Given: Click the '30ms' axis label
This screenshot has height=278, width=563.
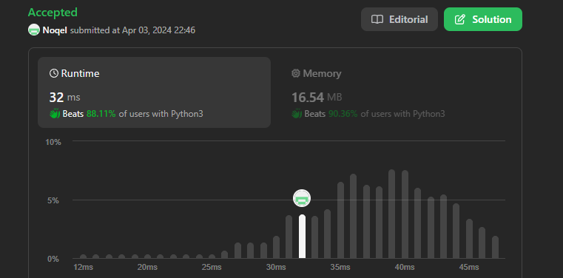Looking at the screenshot, I should 276,267.
